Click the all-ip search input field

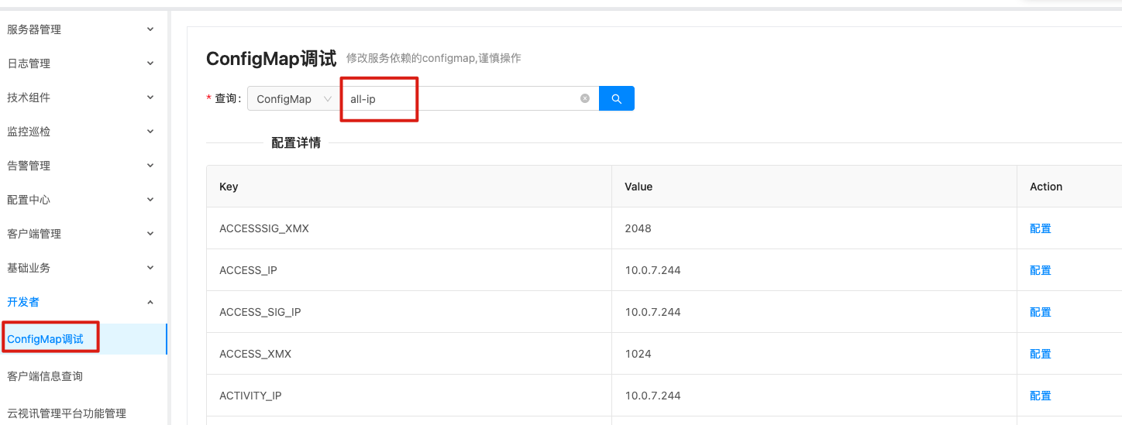tap(461, 99)
